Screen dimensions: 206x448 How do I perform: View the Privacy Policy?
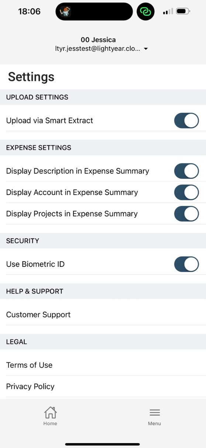click(103, 387)
